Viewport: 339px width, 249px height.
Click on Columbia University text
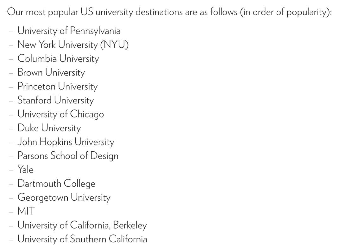tap(58, 58)
